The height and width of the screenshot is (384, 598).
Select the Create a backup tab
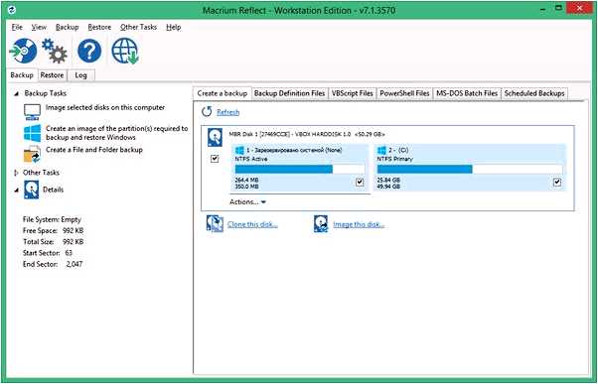[223, 93]
